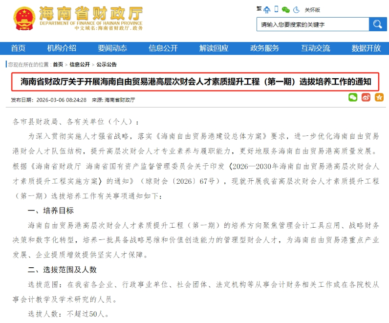
Task: Focus the keyword search input field
Action: pos(313,24)
